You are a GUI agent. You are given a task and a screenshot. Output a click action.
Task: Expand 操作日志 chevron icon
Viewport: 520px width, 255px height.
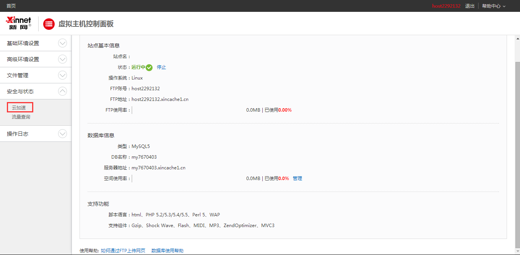pyautogui.click(x=62, y=134)
